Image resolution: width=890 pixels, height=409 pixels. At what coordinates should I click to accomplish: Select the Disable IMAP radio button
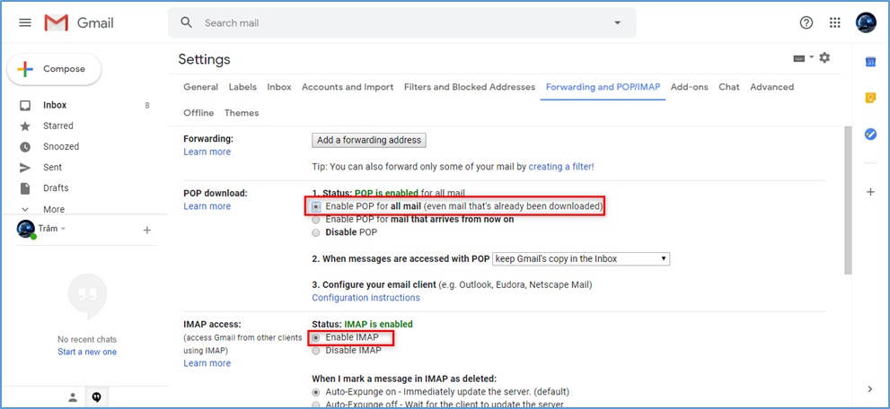point(315,351)
